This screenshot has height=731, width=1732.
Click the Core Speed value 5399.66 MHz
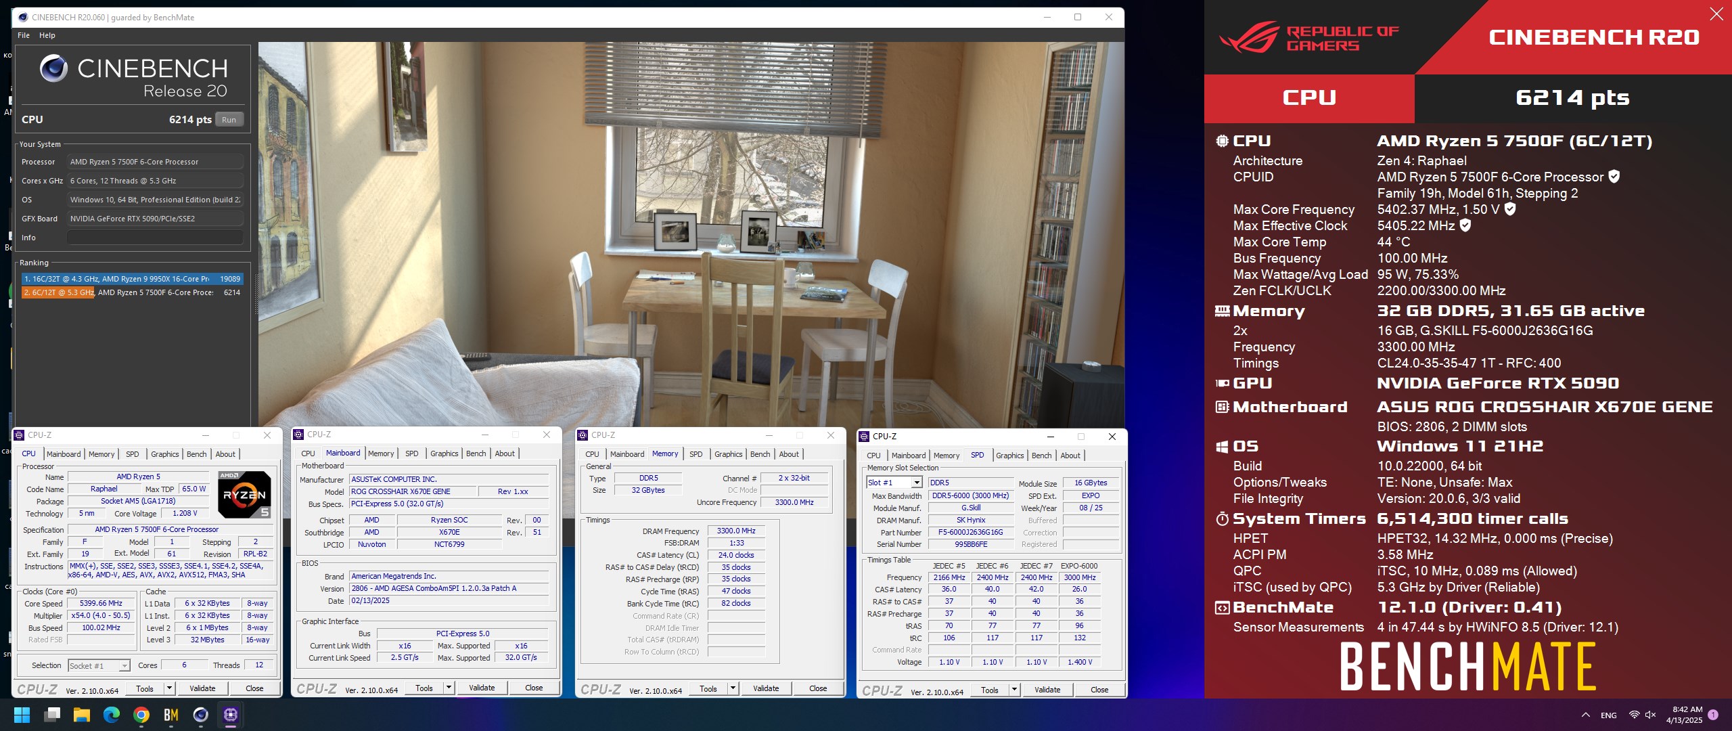click(101, 603)
